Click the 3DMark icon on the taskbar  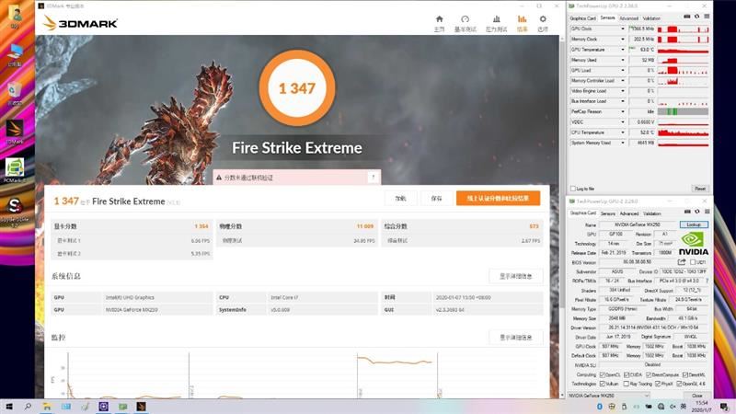(142, 407)
